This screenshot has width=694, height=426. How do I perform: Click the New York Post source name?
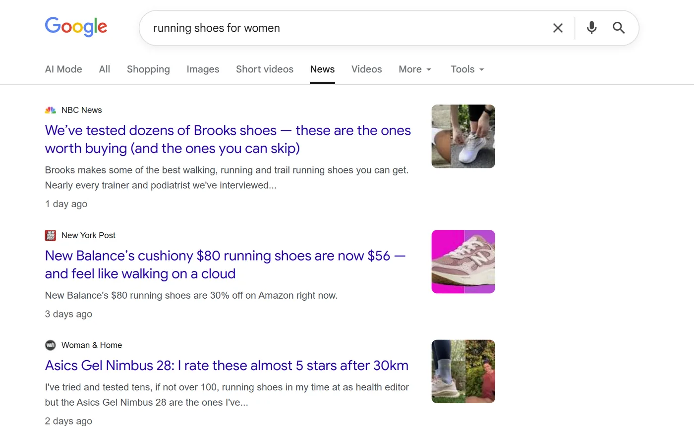pyautogui.click(x=88, y=235)
